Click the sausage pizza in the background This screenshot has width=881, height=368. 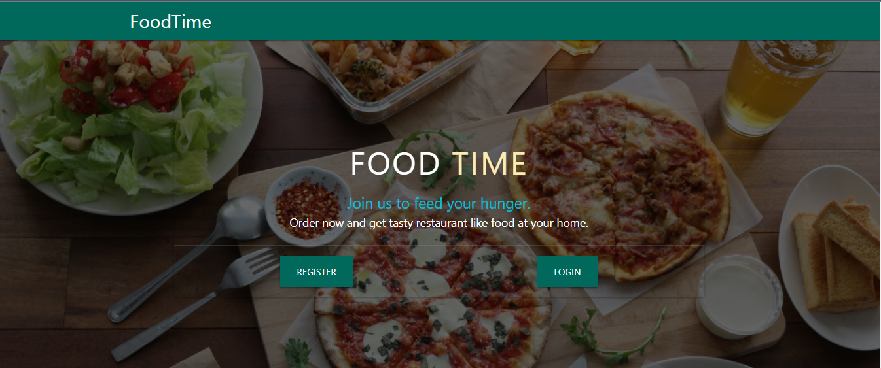click(x=619, y=184)
